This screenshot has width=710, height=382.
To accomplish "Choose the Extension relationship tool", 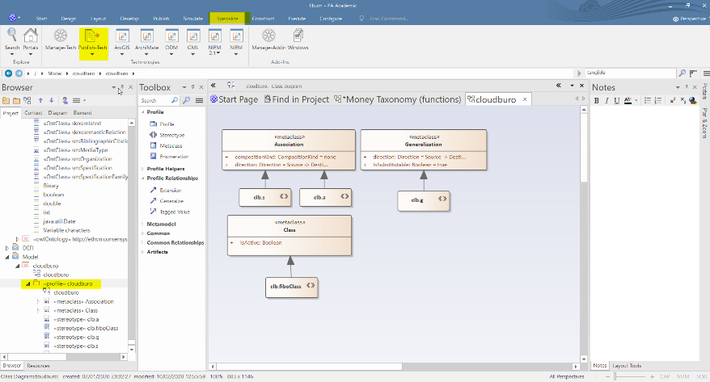I will [170, 190].
